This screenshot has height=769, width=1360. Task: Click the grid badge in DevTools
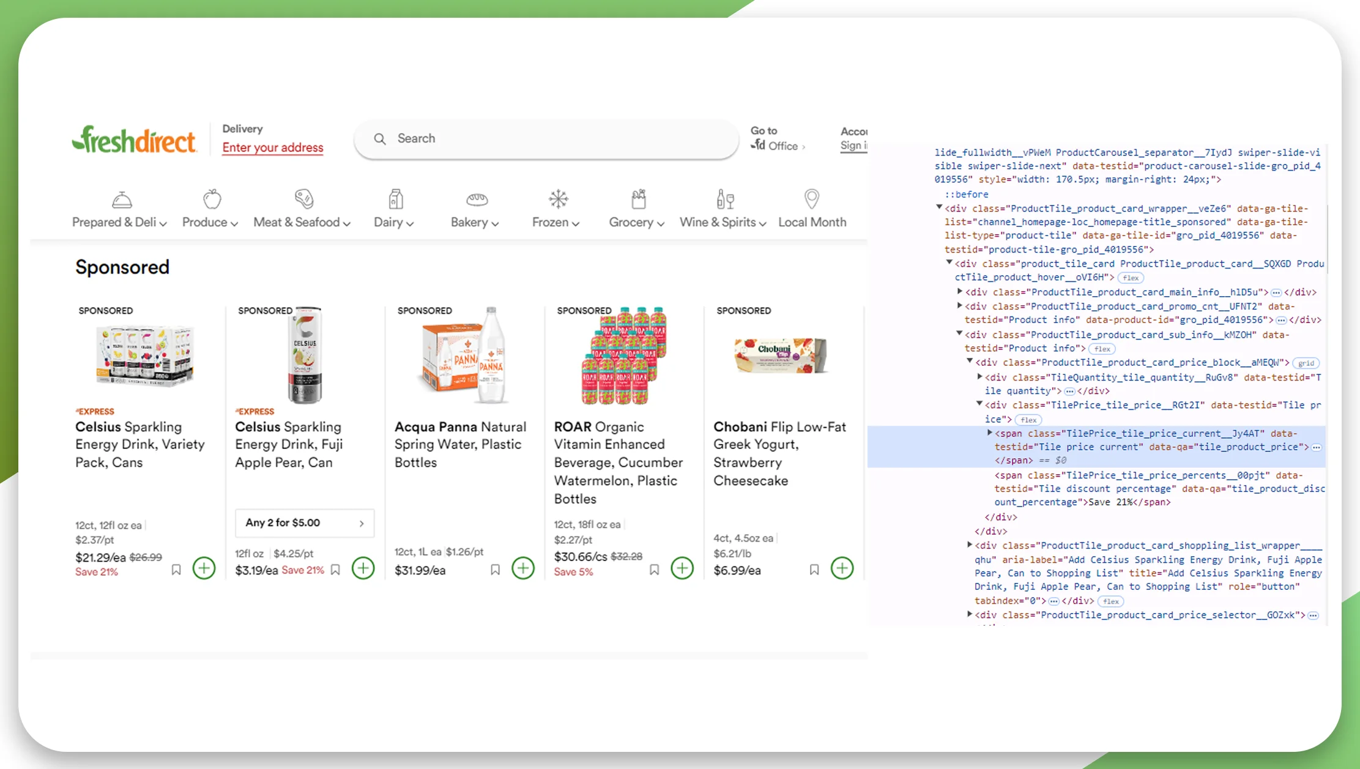point(1307,363)
